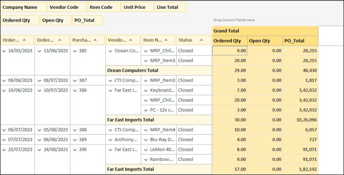
Task: Collapse the MRP_Item4 item row
Action: pos(146,130)
